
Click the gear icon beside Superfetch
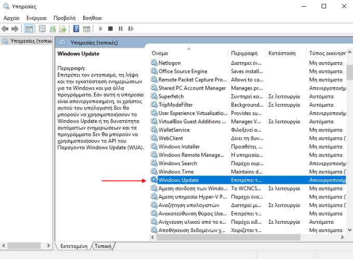[154, 96]
